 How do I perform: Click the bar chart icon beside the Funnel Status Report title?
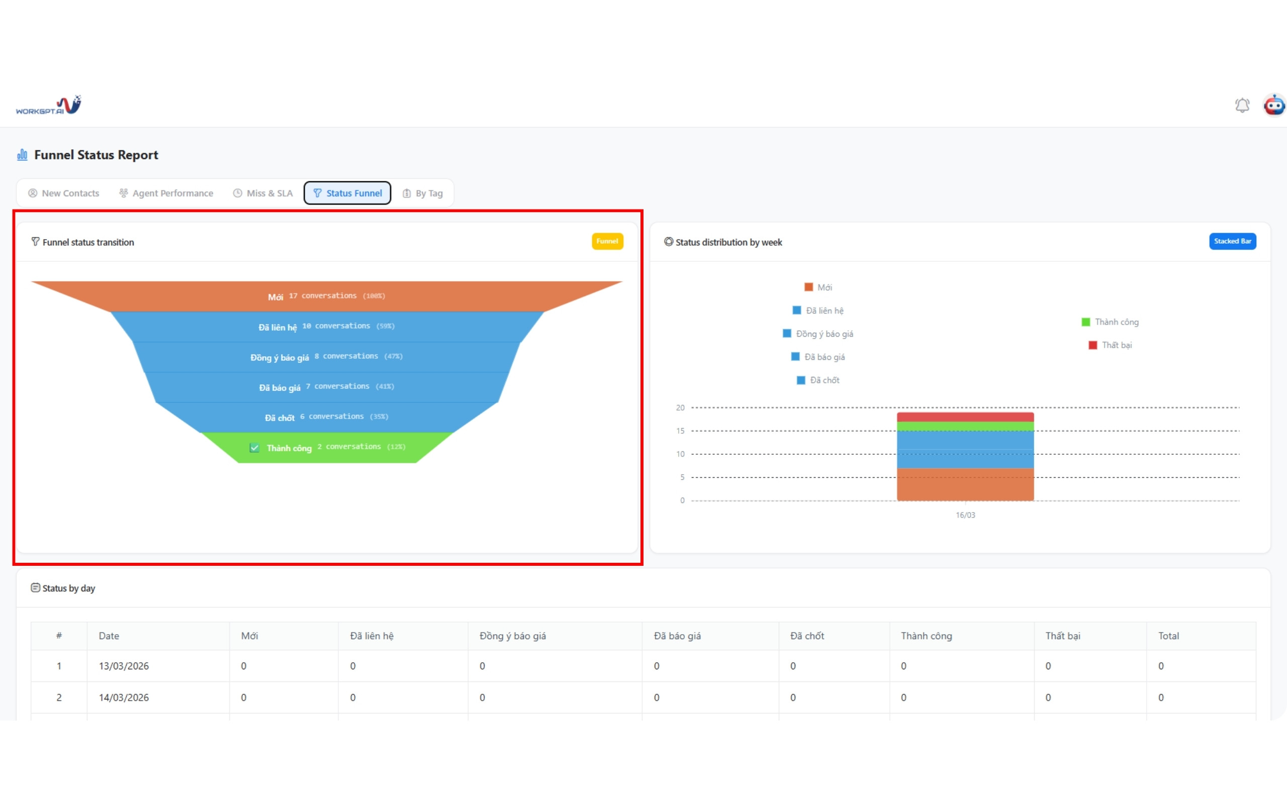(x=22, y=155)
